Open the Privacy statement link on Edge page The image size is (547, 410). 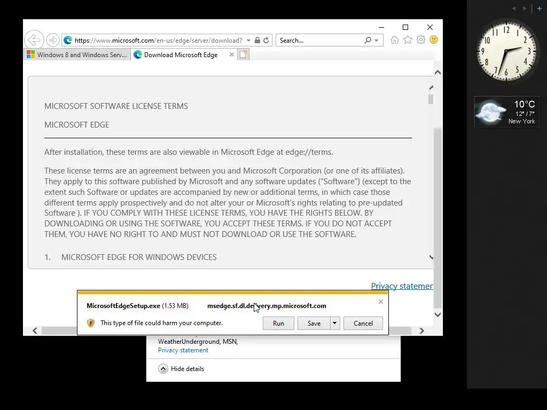point(402,286)
